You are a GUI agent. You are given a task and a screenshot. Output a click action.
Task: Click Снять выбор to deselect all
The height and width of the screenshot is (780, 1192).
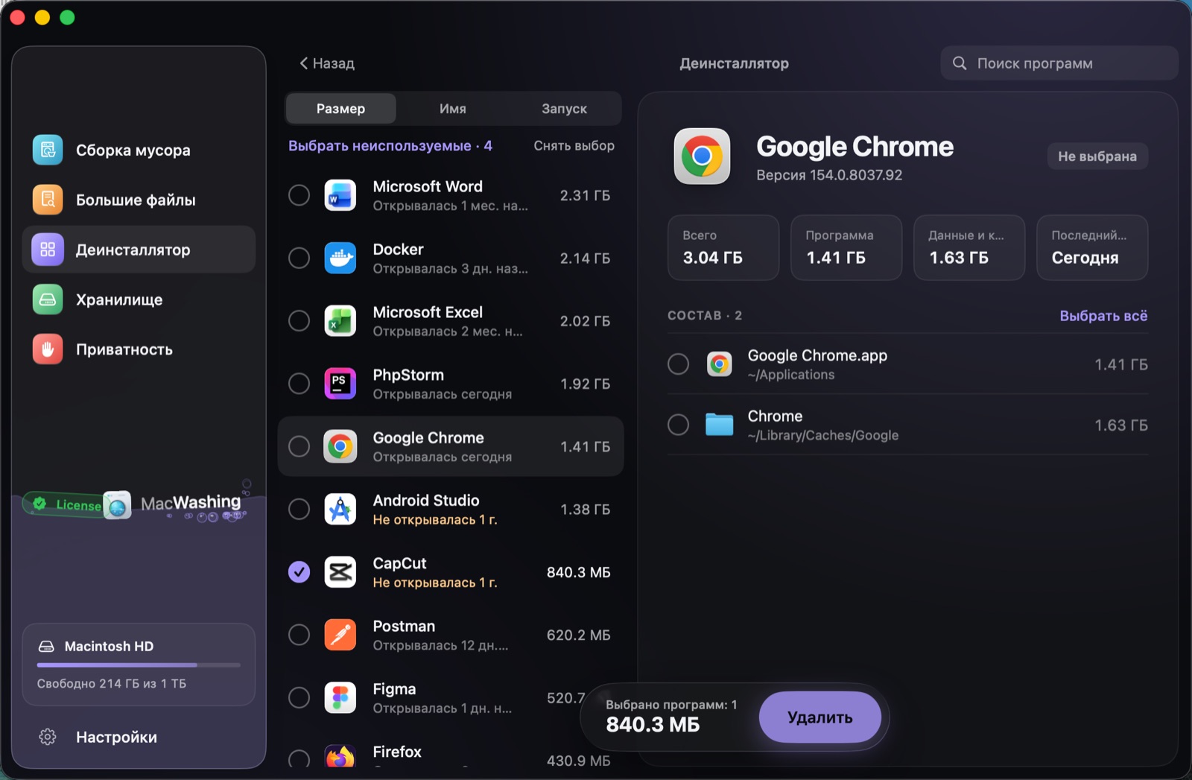(574, 145)
